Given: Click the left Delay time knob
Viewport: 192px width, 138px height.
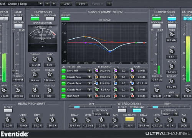Looking at the screenshot, I should (x=74, y=120).
